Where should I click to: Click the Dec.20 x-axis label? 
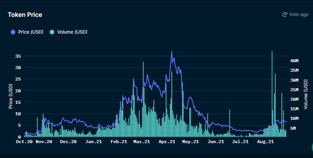(x=68, y=142)
